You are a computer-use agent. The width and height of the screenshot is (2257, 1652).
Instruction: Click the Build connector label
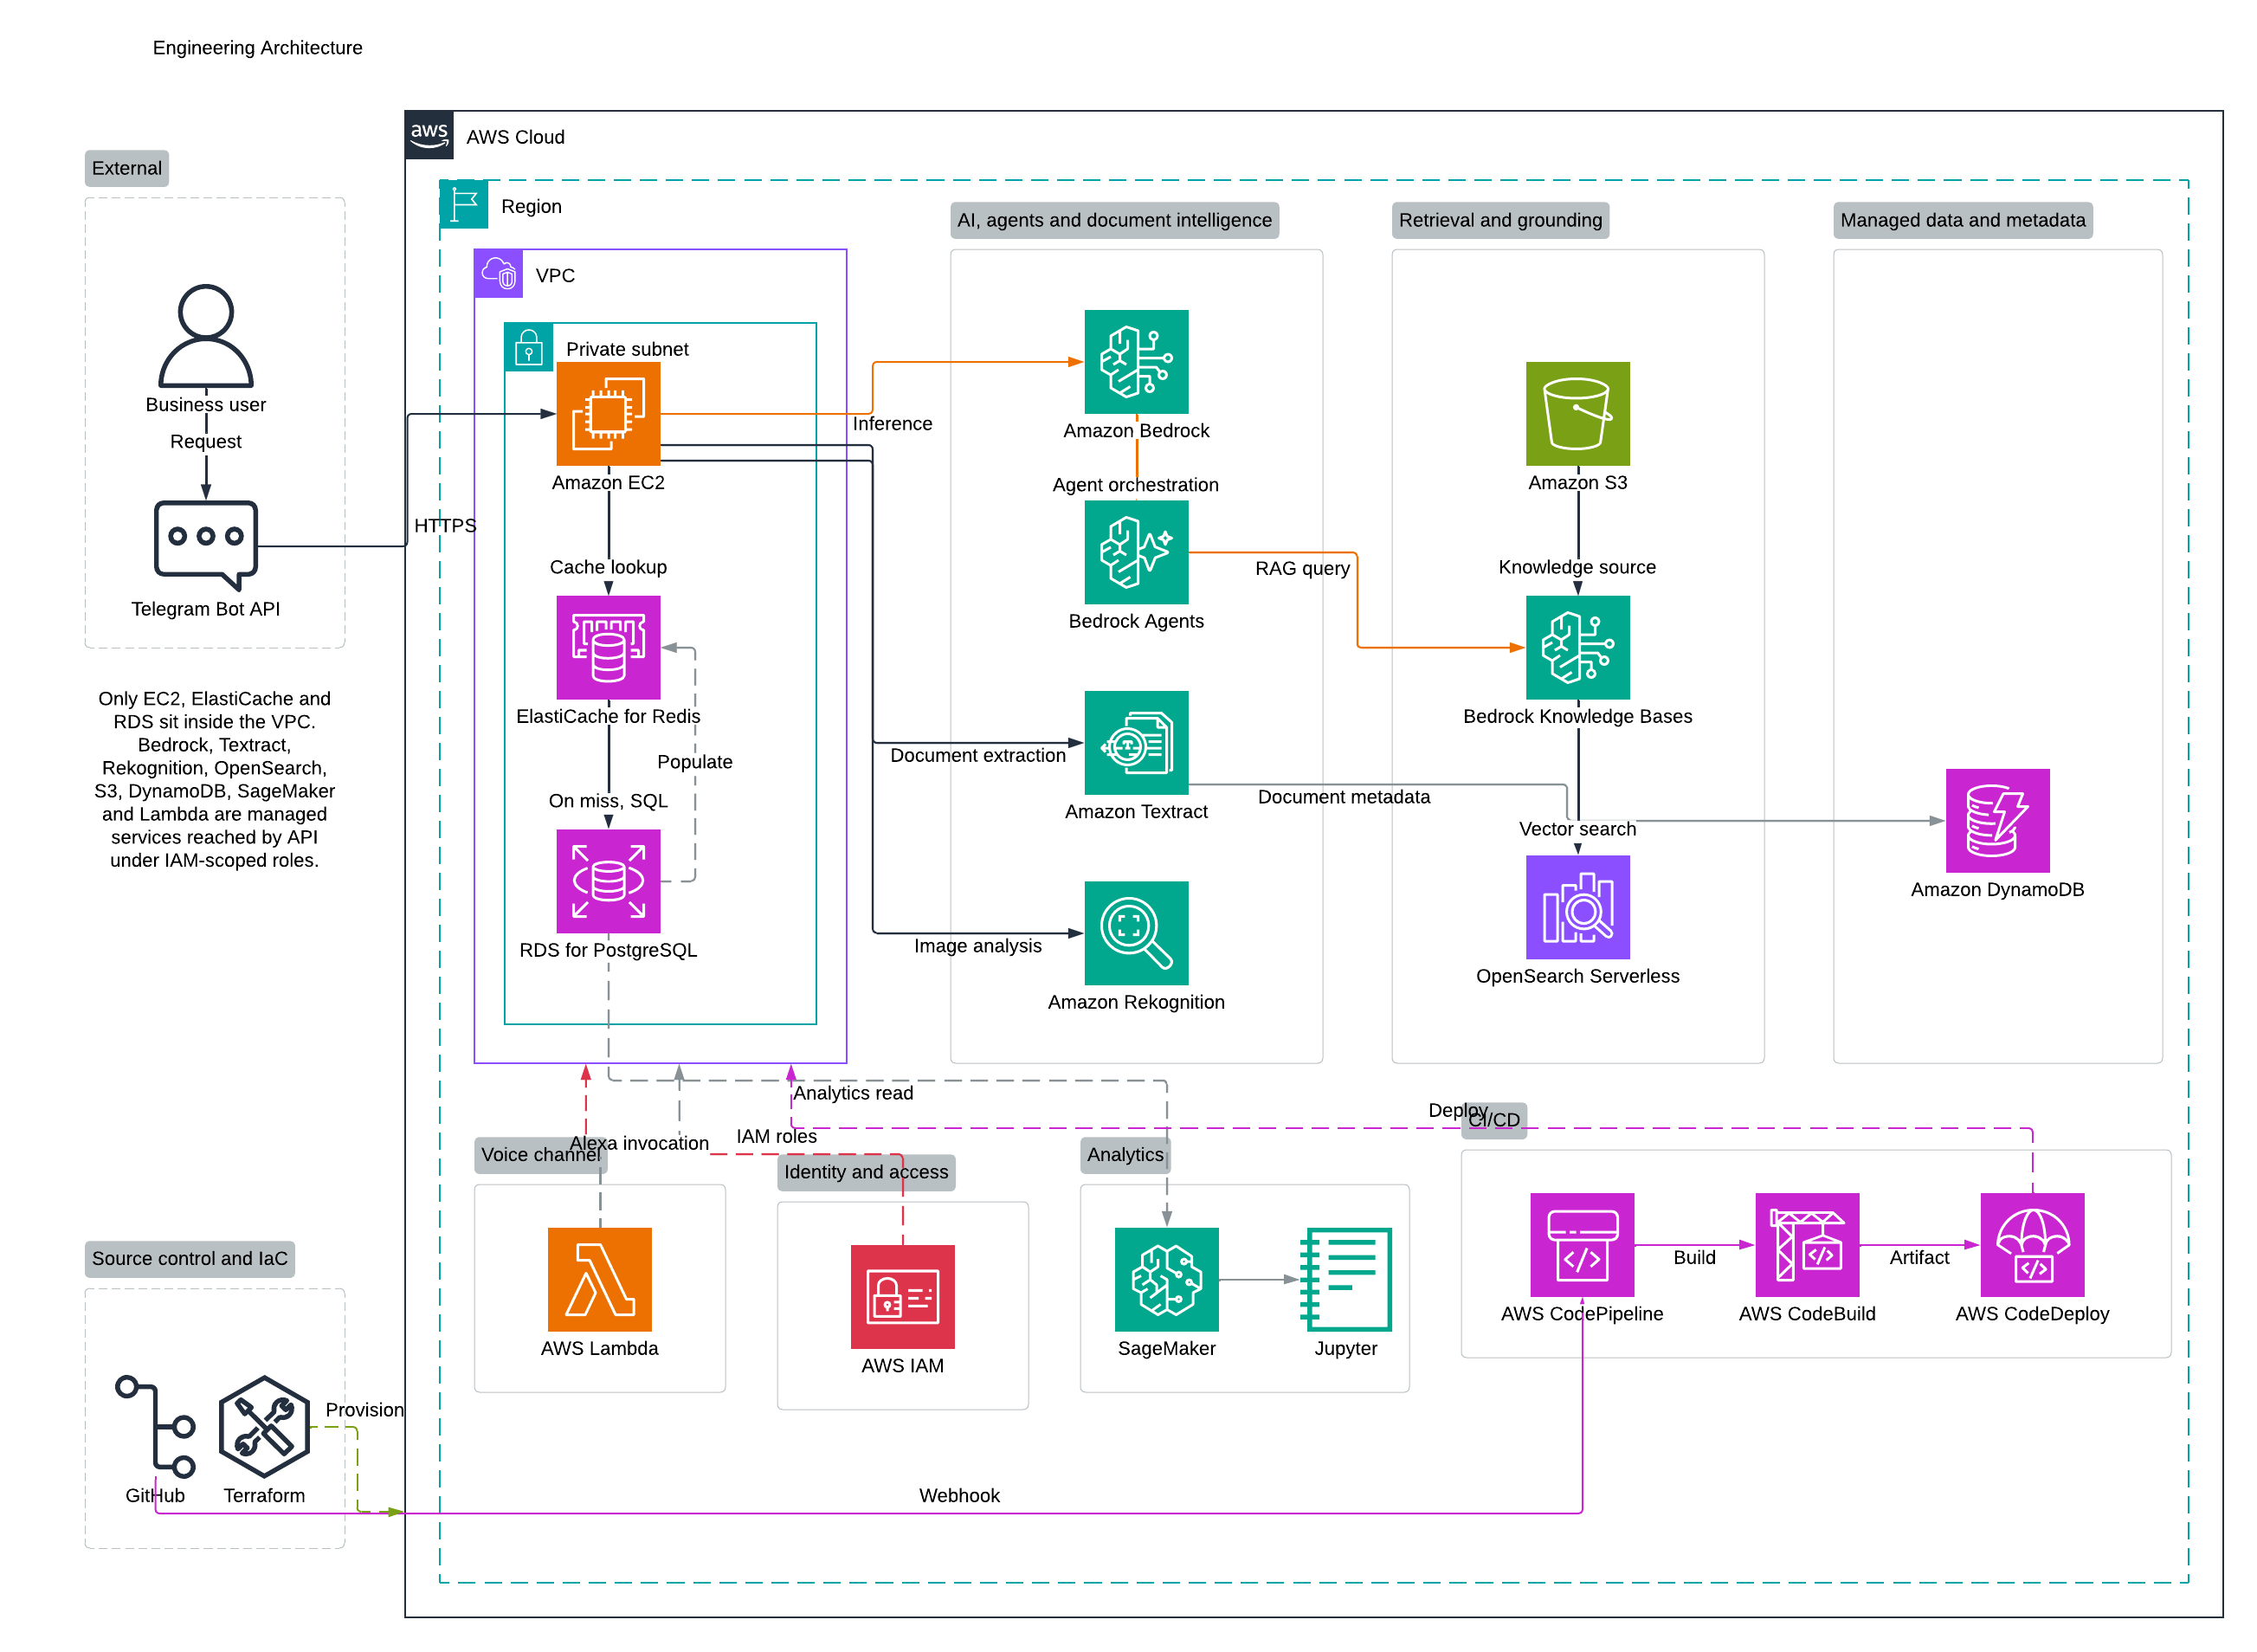(1695, 1258)
